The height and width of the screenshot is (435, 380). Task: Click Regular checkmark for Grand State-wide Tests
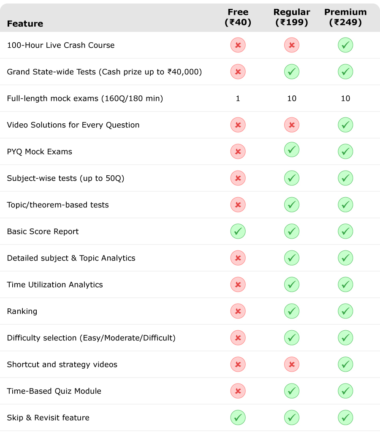pyautogui.click(x=292, y=72)
